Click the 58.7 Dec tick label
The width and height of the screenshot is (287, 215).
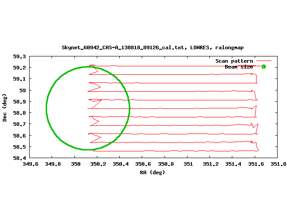pos(19,124)
